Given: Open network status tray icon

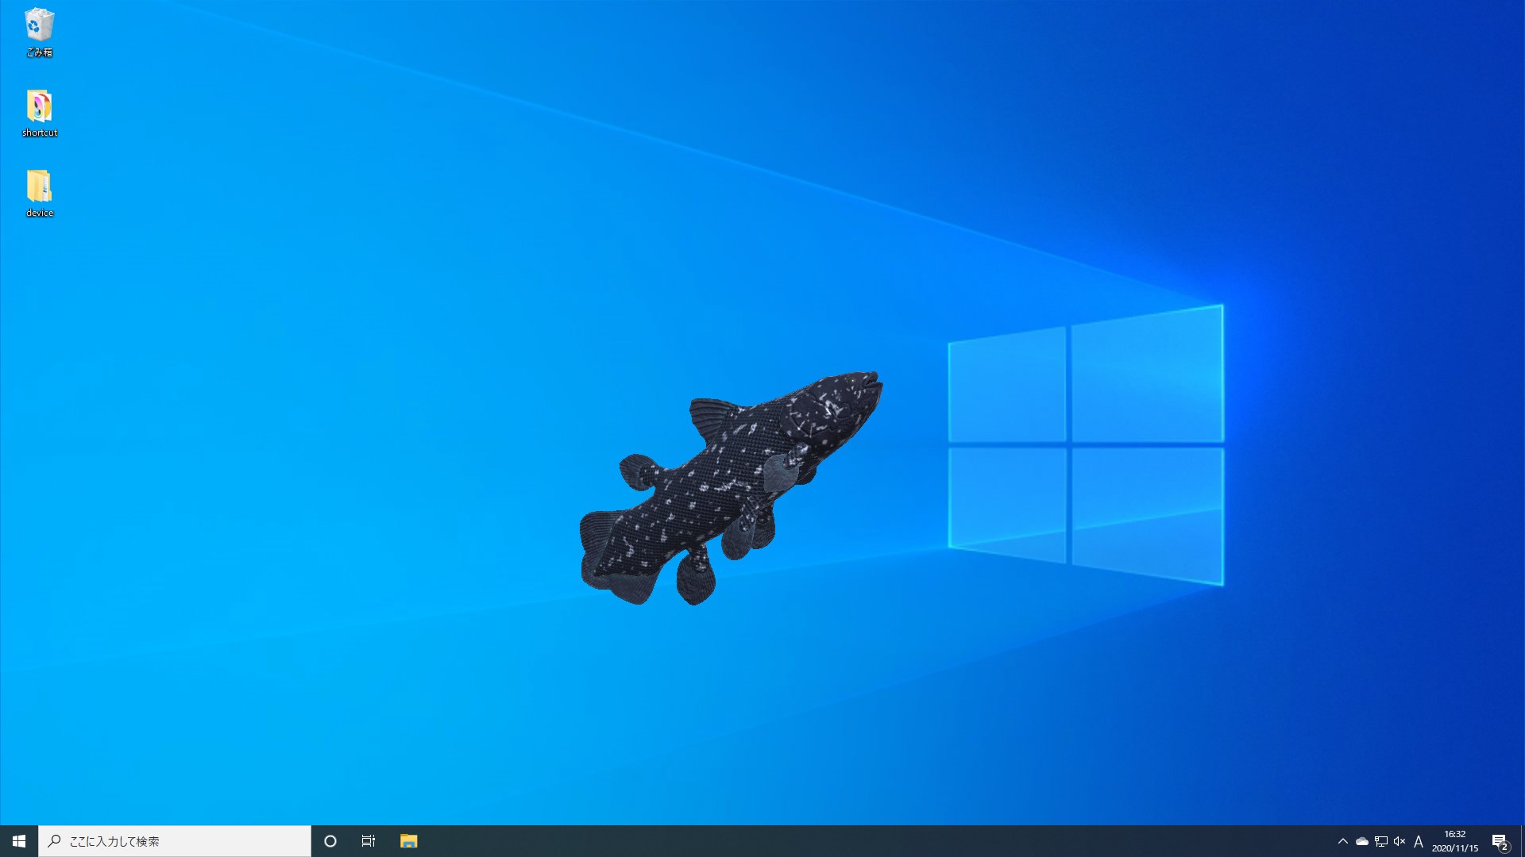Looking at the screenshot, I should [x=1381, y=841].
